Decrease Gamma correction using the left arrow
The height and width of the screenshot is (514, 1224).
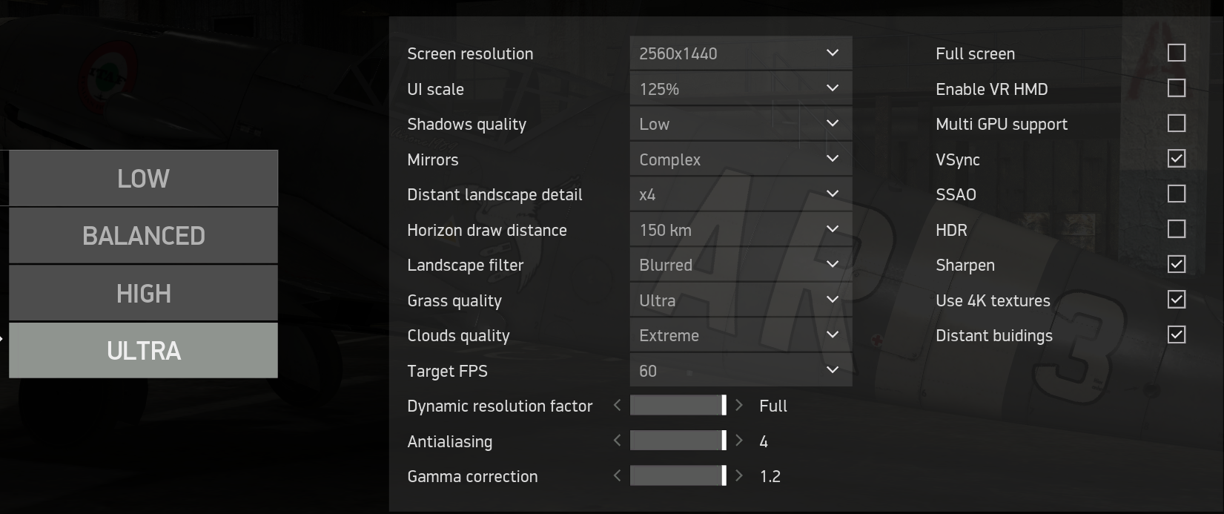click(617, 475)
